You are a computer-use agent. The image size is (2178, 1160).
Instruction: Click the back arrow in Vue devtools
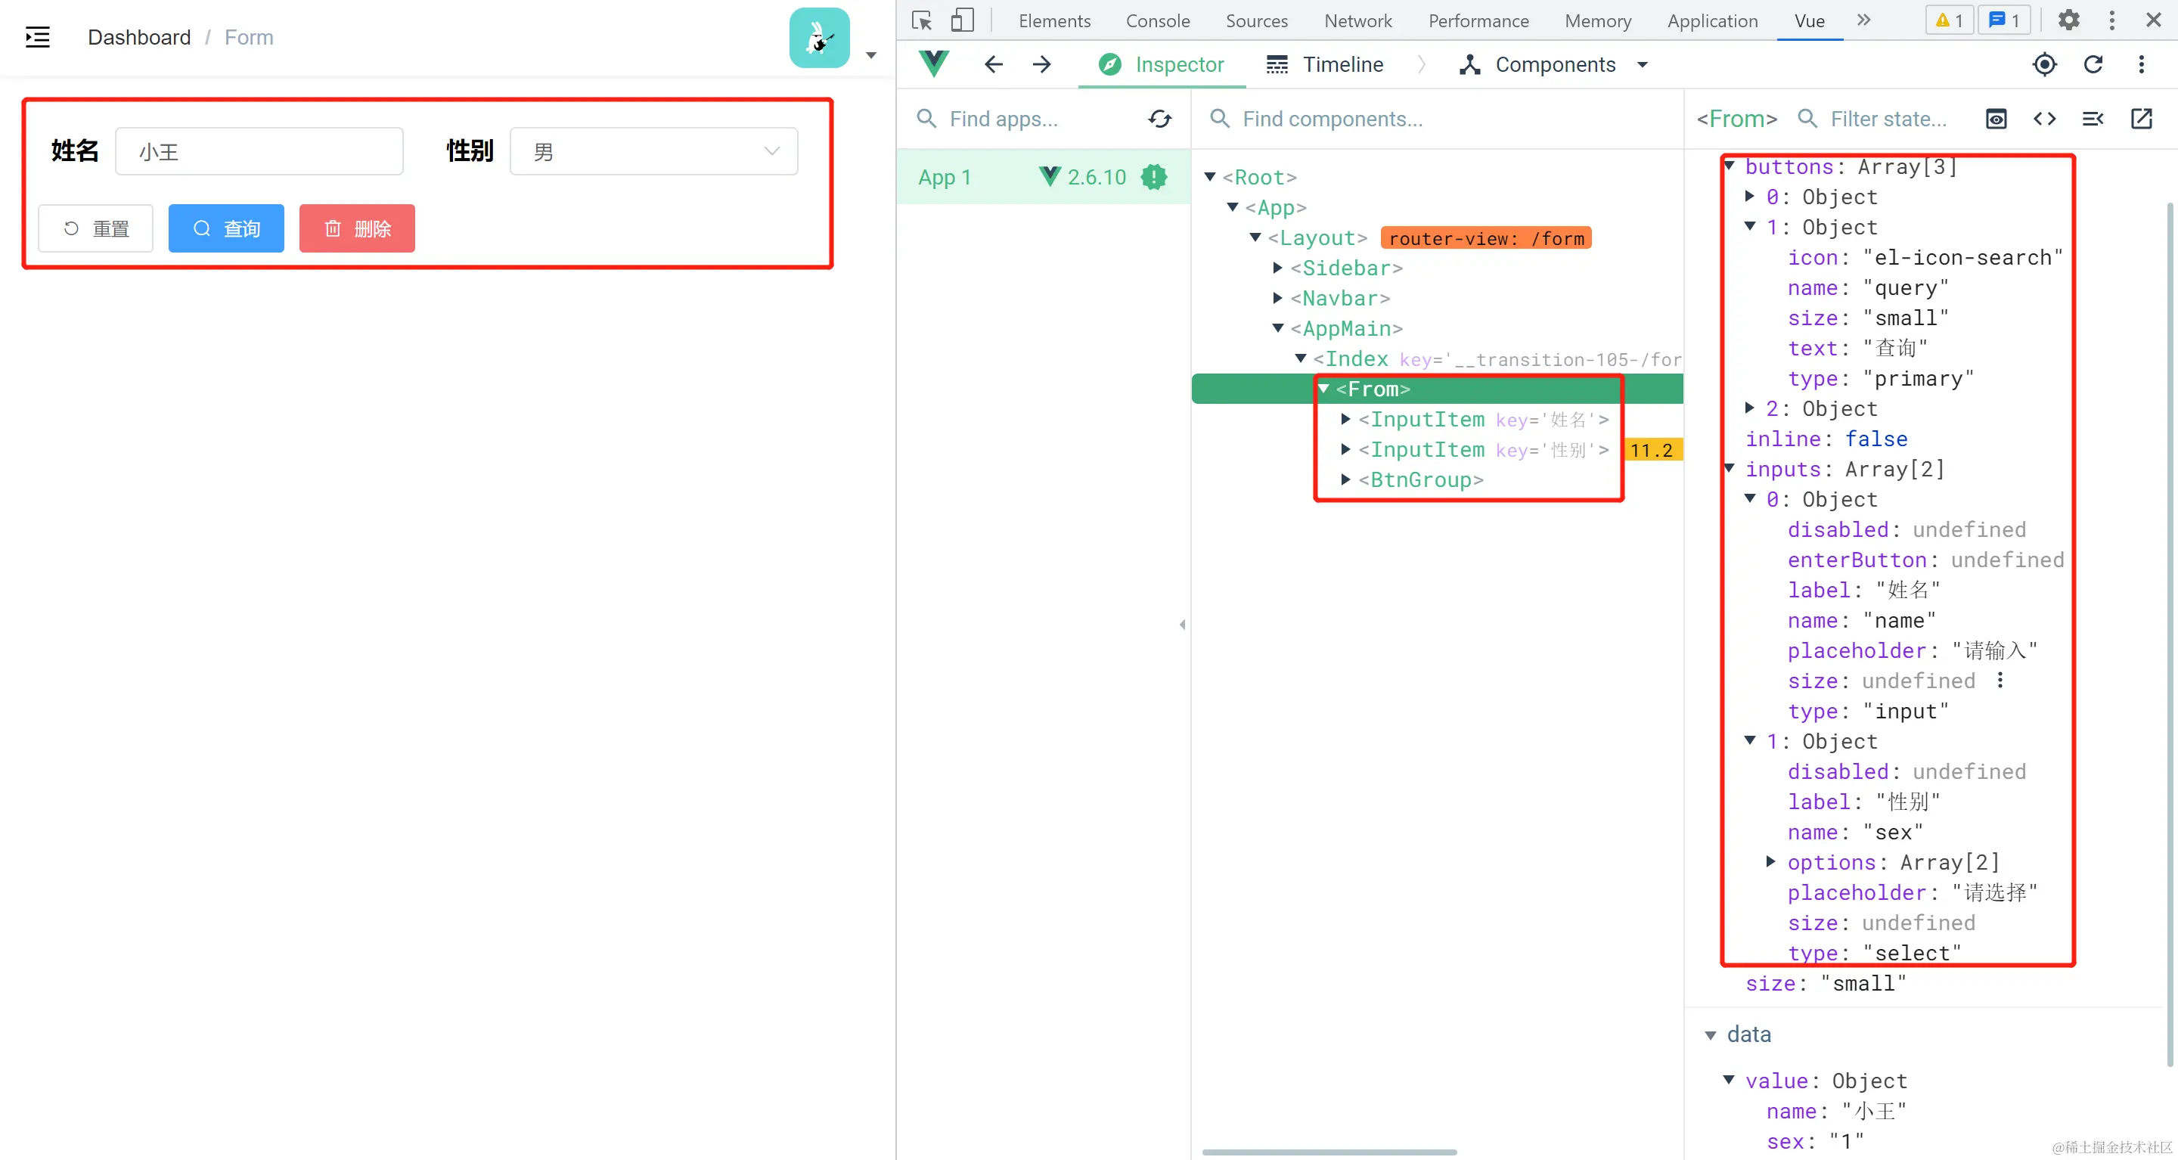(994, 64)
